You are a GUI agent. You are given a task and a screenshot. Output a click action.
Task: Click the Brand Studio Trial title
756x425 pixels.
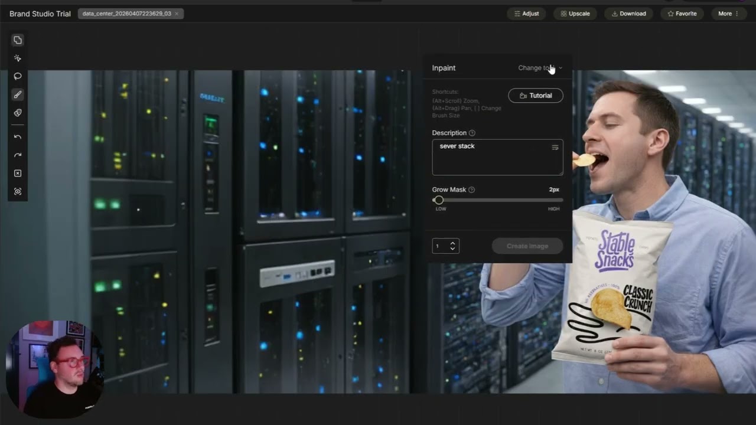point(40,14)
